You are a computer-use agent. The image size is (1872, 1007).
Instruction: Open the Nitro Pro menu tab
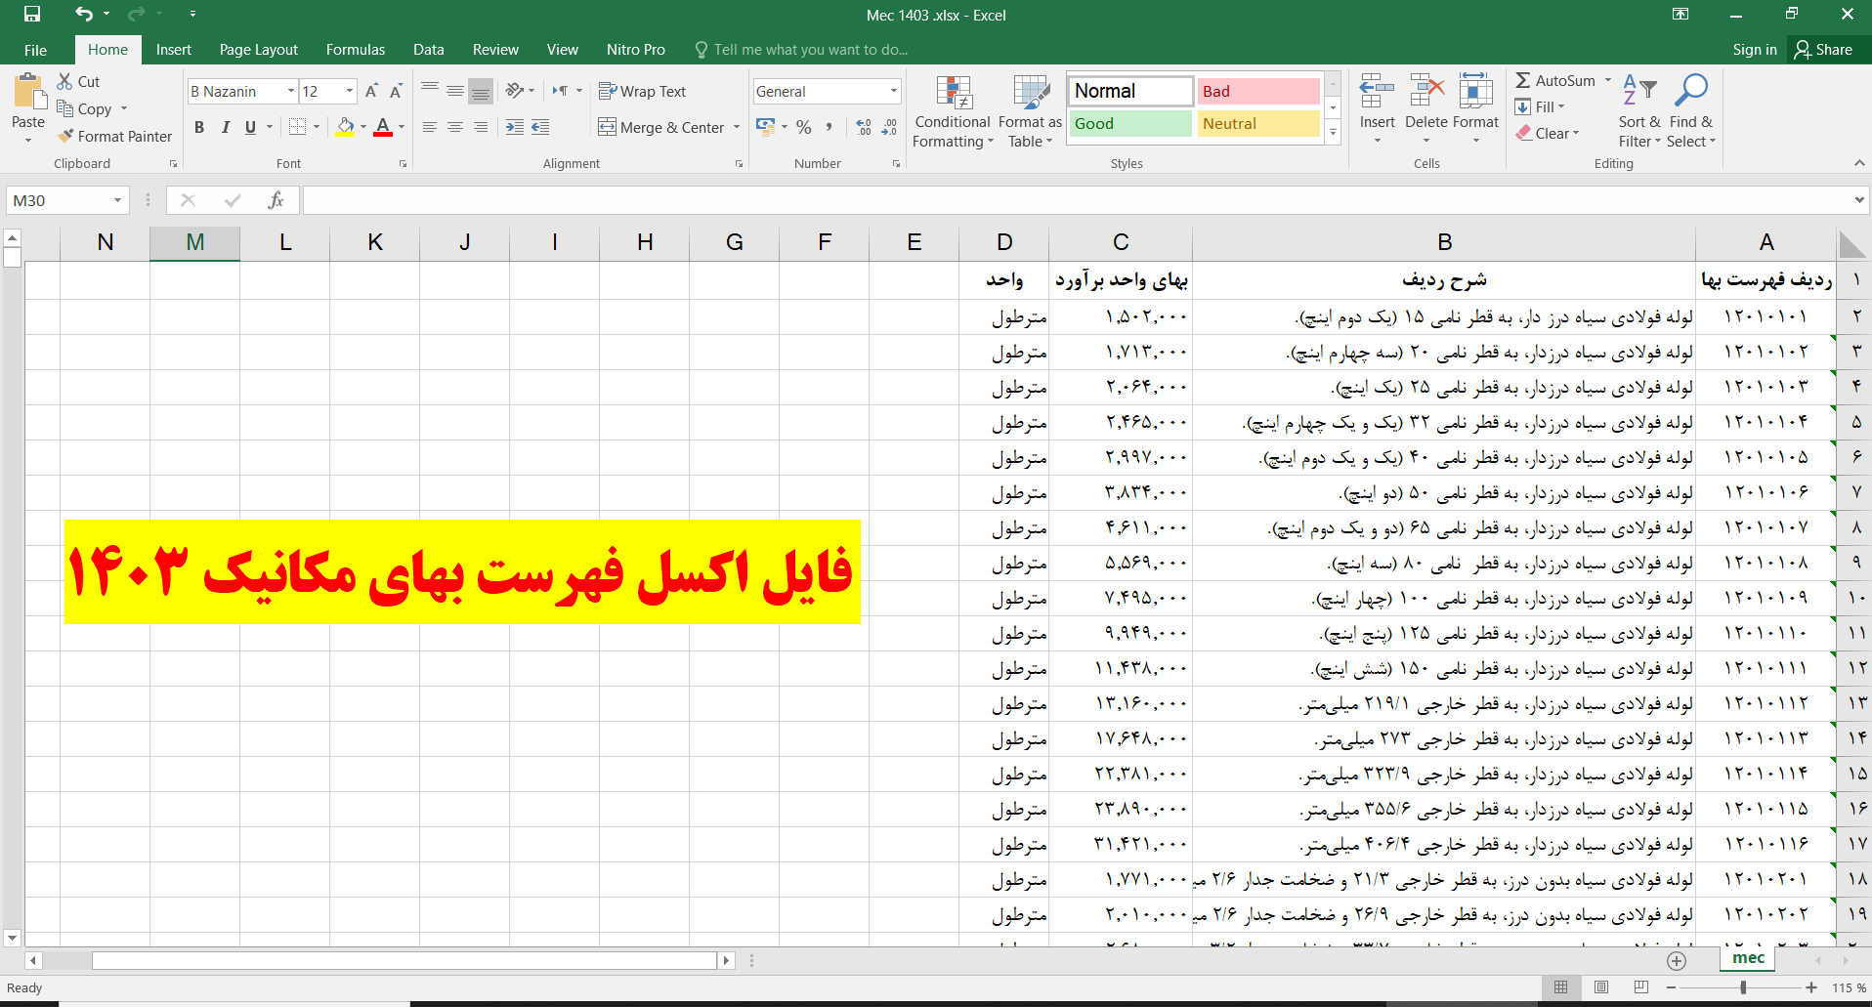(x=635, y=49)
